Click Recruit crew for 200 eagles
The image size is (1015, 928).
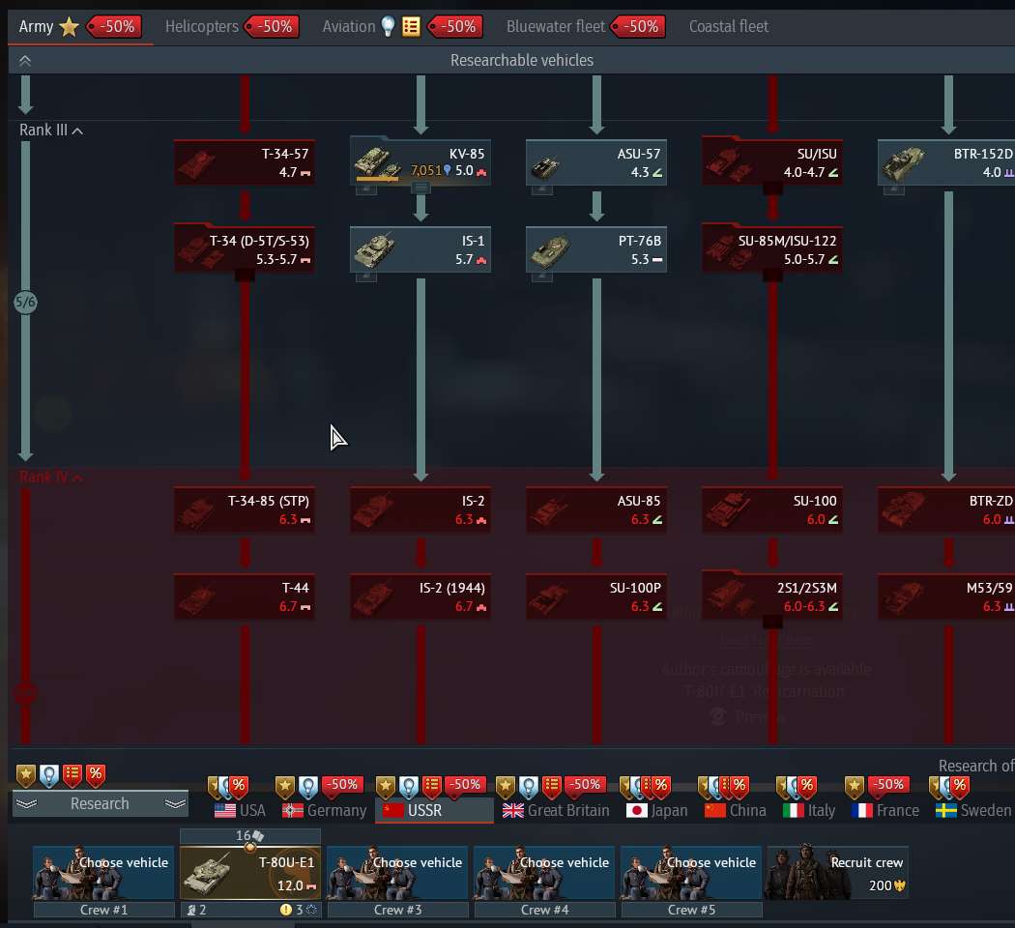click(x=838, y=873)
